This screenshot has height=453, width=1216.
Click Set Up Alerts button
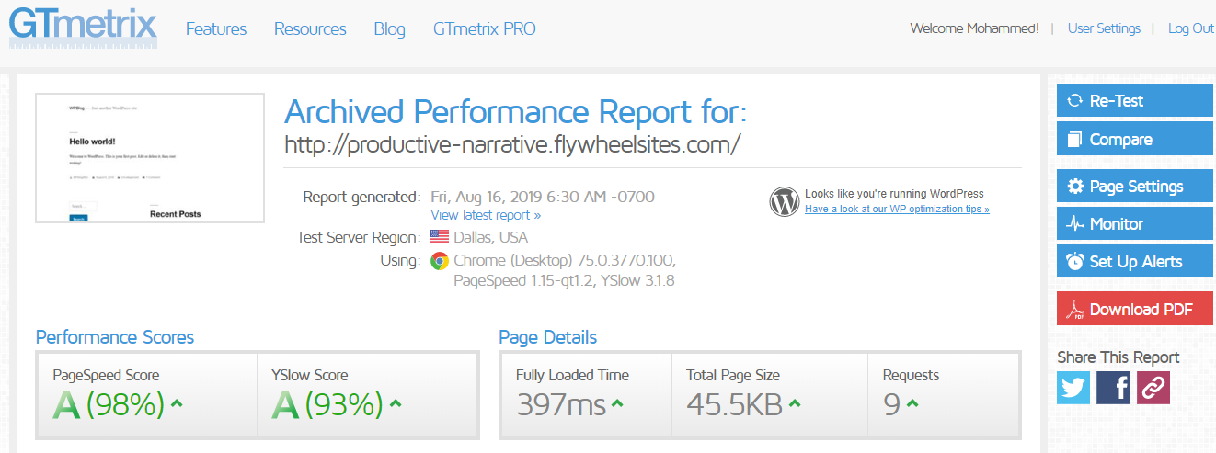click(x=1135, y=262)
